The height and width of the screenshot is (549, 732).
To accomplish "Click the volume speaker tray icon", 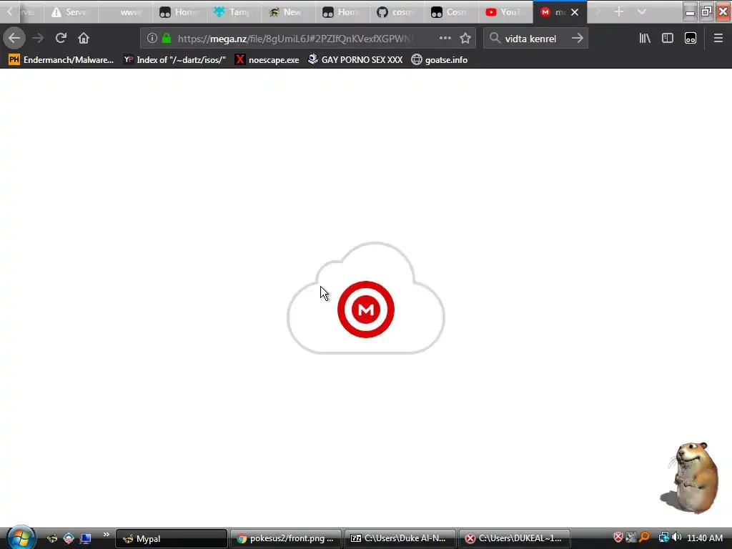I will [677, 538].
